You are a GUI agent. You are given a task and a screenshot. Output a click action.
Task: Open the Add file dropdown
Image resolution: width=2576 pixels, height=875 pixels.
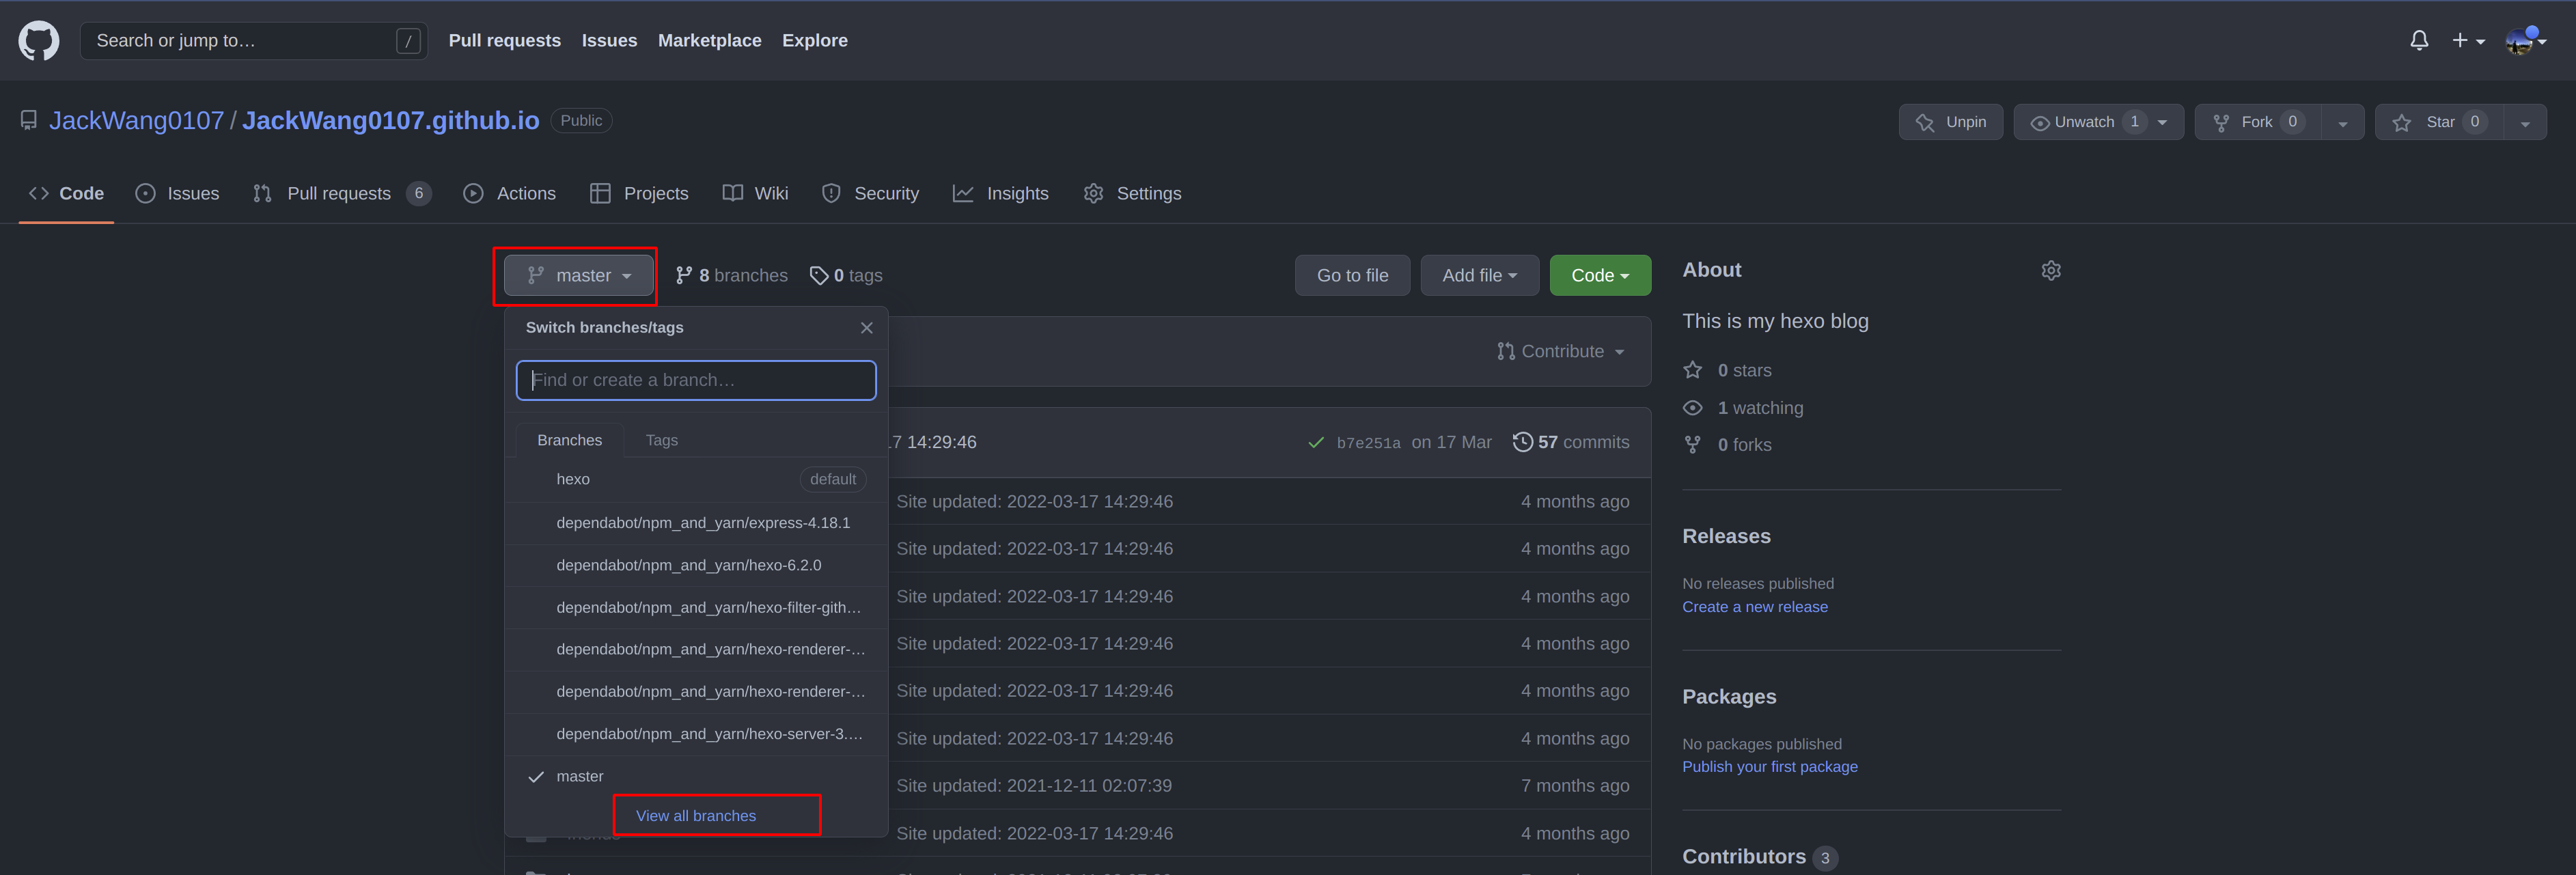[1479, 276]
